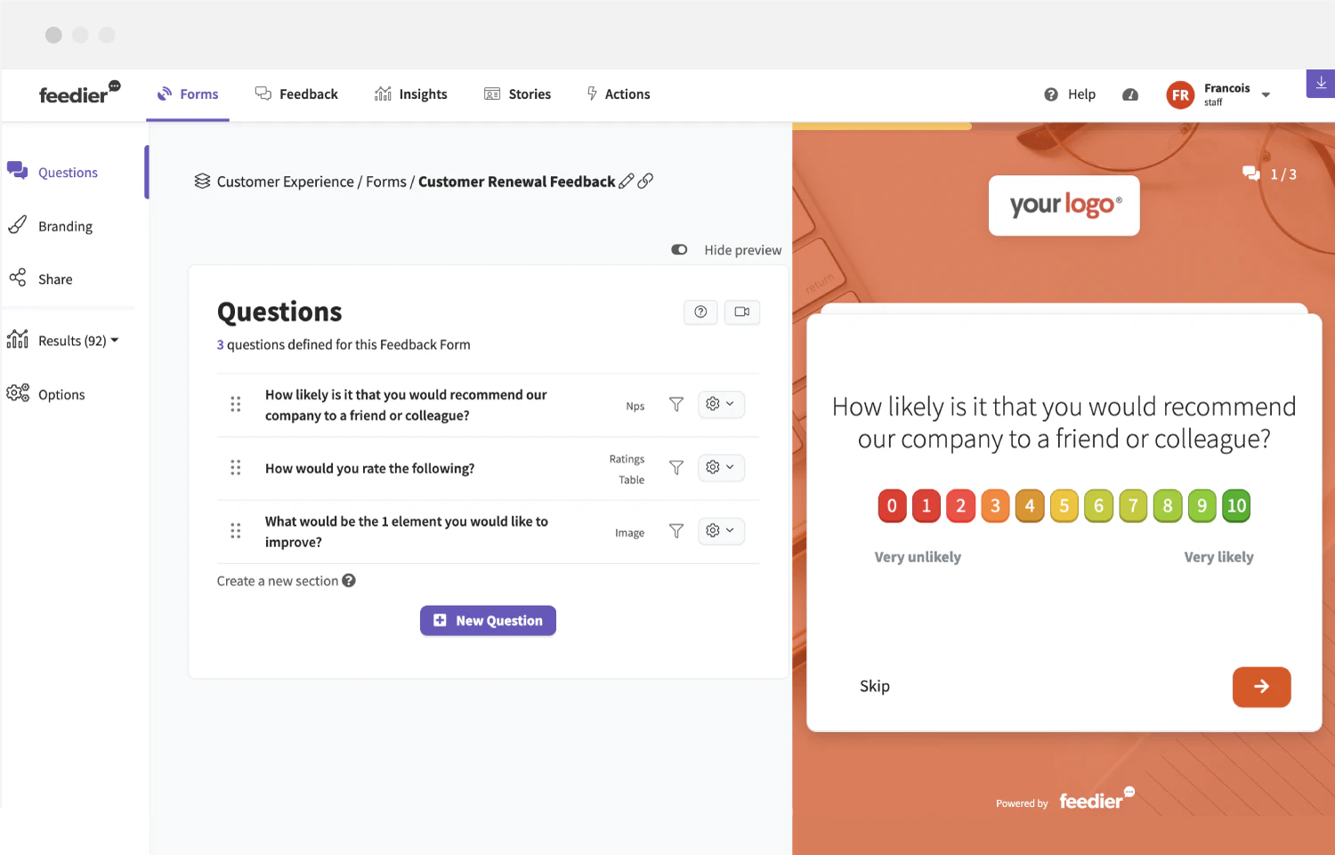Click the New Question button

[x=488, y=620]
